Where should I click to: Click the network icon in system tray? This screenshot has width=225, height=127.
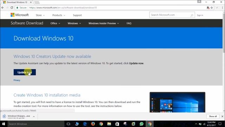204,124
